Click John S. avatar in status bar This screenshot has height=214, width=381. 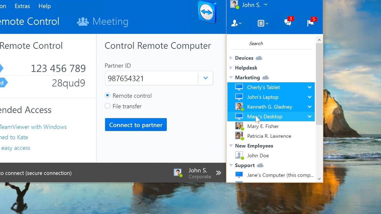click(x=178, y=173)
